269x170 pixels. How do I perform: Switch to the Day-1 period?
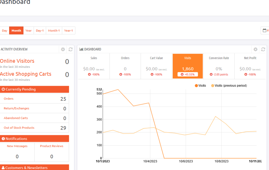40,30
